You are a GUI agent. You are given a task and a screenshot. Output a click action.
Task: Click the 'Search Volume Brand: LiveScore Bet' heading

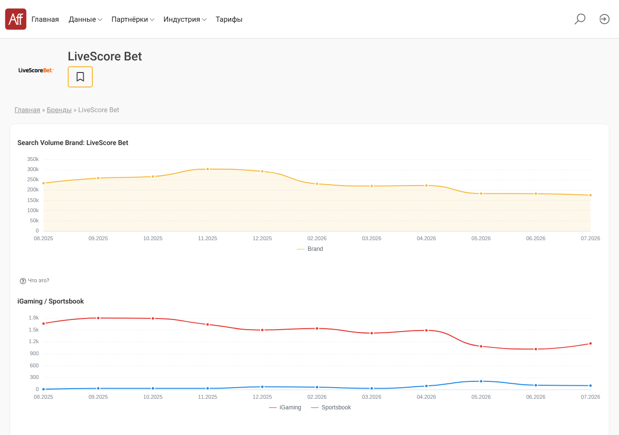[73, 143]
